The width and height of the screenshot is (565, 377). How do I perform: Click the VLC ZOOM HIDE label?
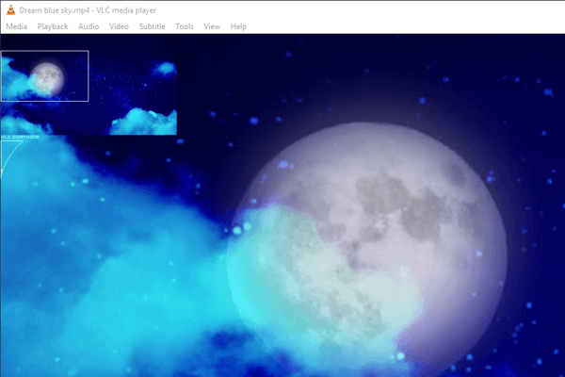[20, 138]
